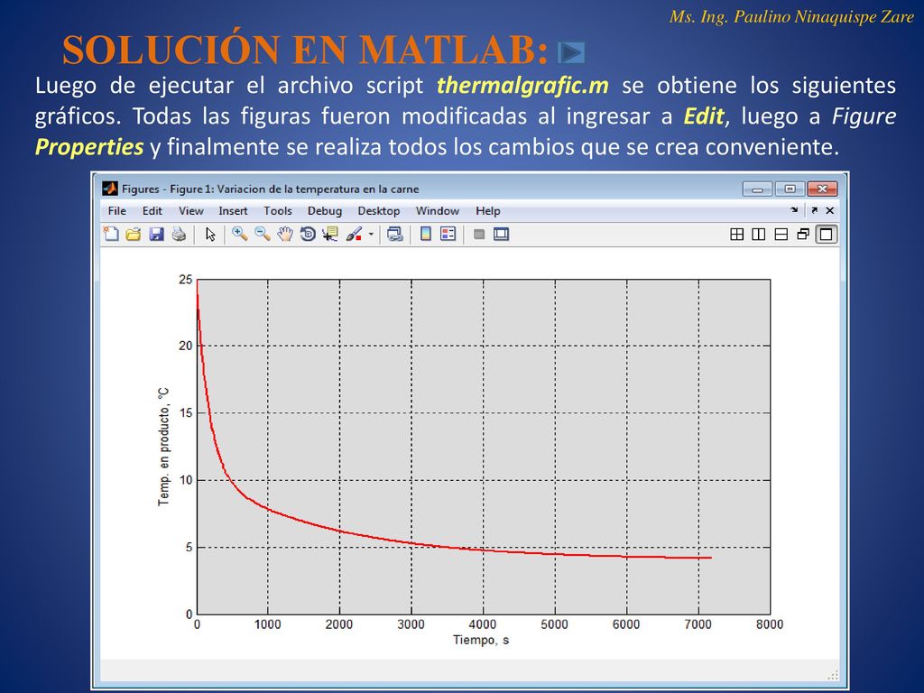Activate the Zoom In magnifier tool
Viewport: 924px width, 693px height.
239,235
